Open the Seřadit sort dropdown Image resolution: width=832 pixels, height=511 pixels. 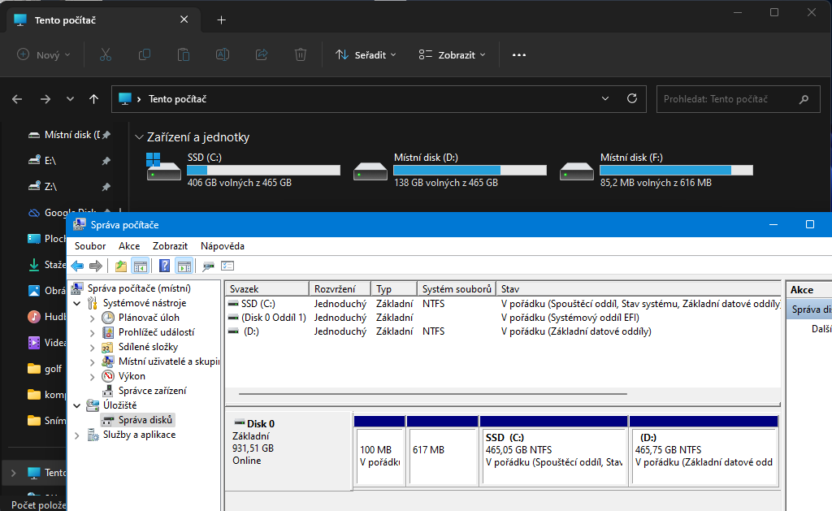click(366, 54)
